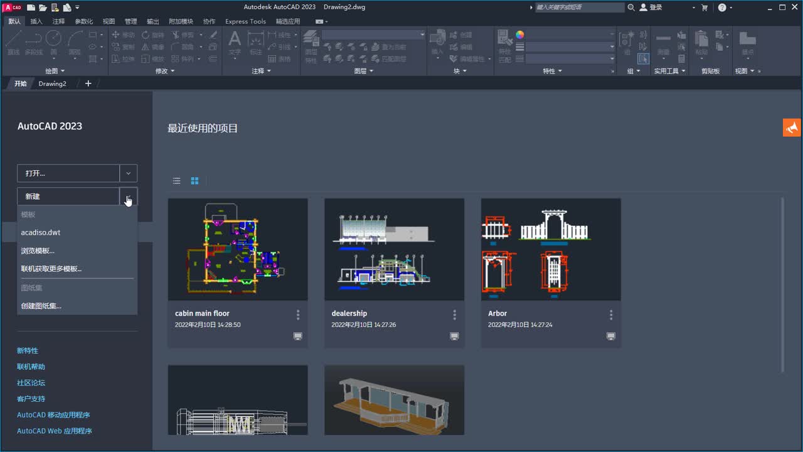Viewport: 803px width, 452px height.
Task: Click the 打开... button
Action: coord(68,173)
